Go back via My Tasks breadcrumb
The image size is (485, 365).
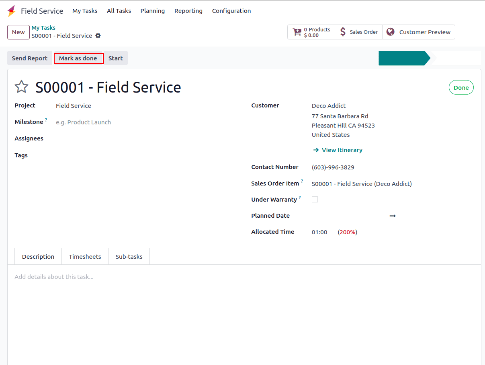pos(43,28)
